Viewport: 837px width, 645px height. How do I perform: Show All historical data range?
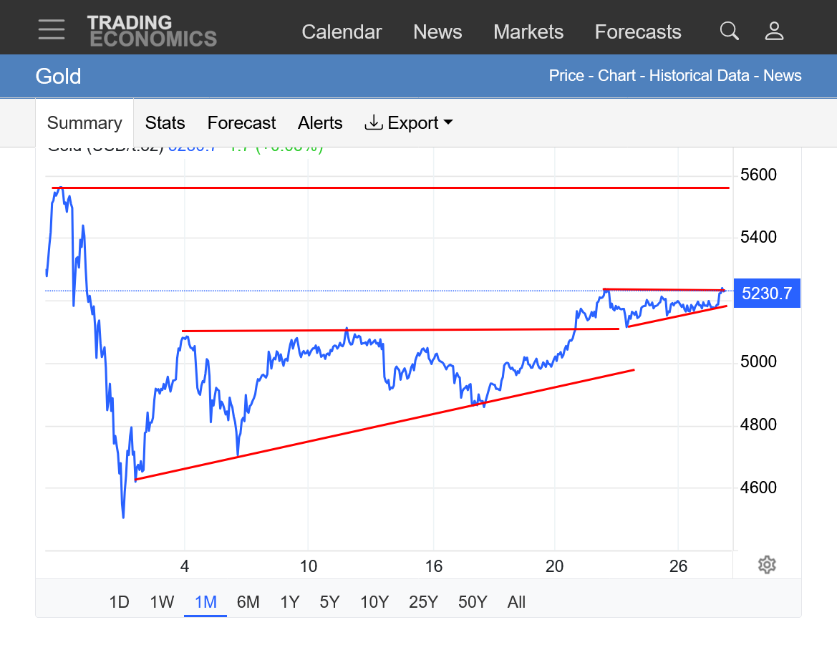[516, 602]
